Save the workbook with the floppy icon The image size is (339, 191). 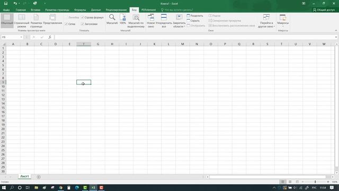click(6, 4)
